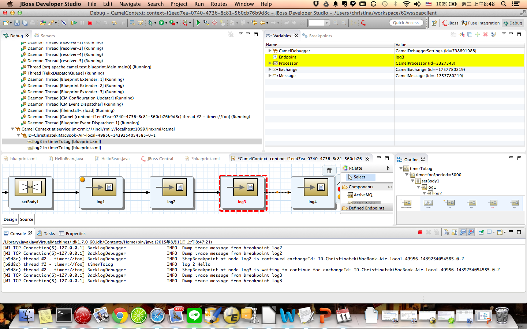Toggle Show Console on standard error change
This screenshot has width=527, height=329.
click(x=471, y=232)
